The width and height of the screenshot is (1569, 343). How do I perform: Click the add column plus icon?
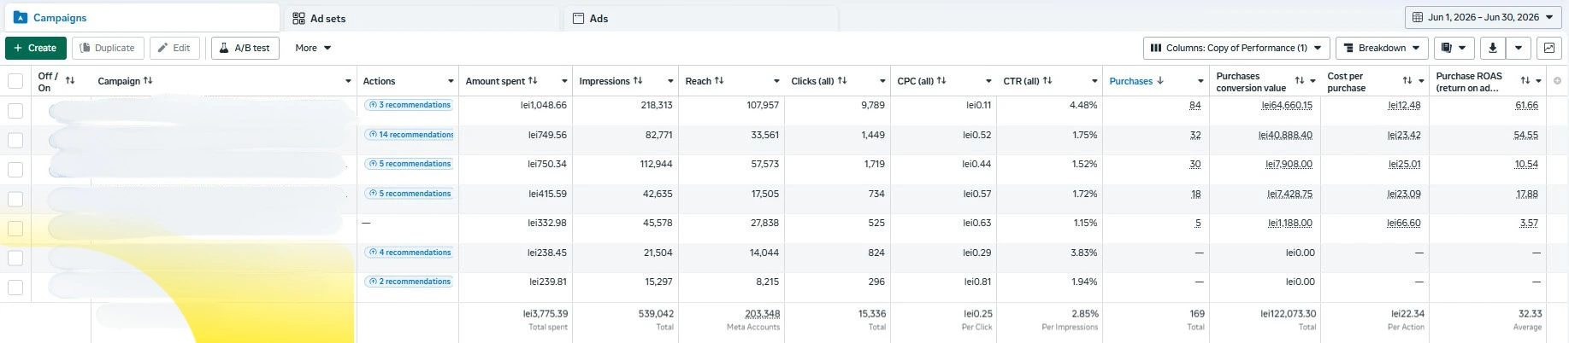pyautogui.click(x=1557, y=81)
